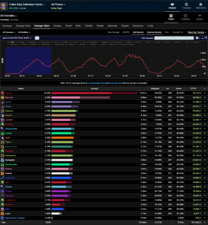Open the All Abilities dropdown

pos(24,32)
